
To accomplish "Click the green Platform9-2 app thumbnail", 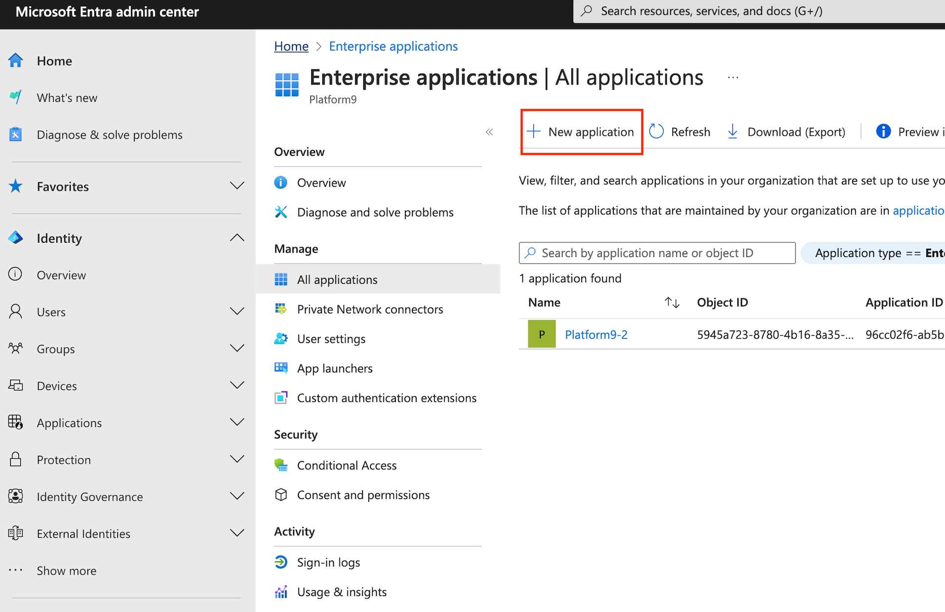I will (x=542, y=334).
